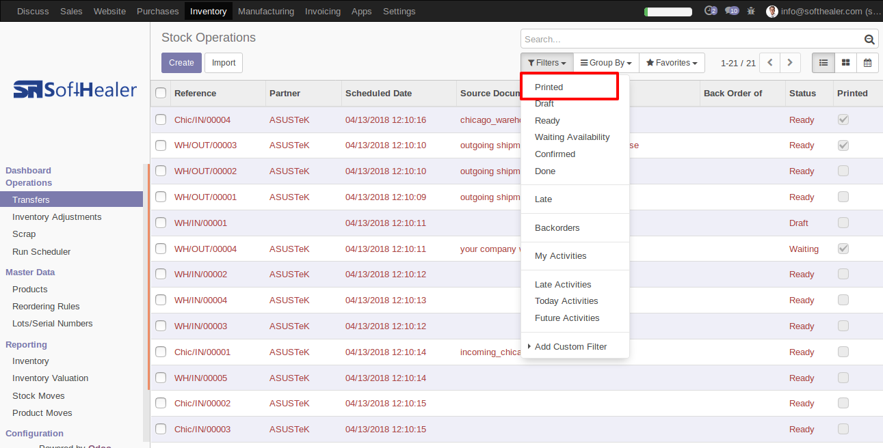This screenshot has width=883, height=448.
Task: Tick the checkbox for WH/IN/00002 row
Action: click(161, 274)
